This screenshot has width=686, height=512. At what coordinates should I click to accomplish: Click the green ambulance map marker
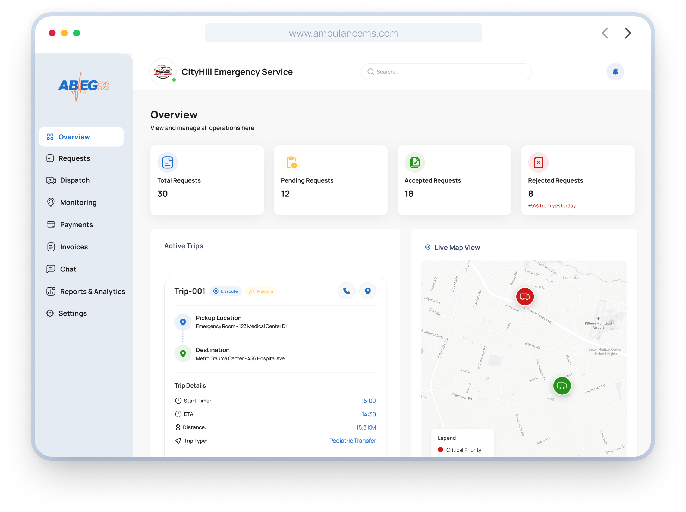coord(562,386)
